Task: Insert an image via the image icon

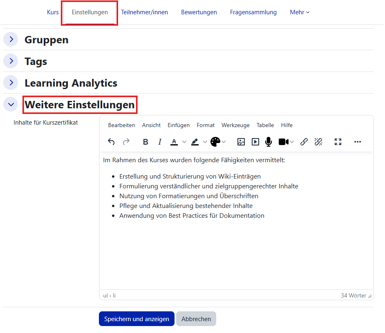Action: point(241,142)
